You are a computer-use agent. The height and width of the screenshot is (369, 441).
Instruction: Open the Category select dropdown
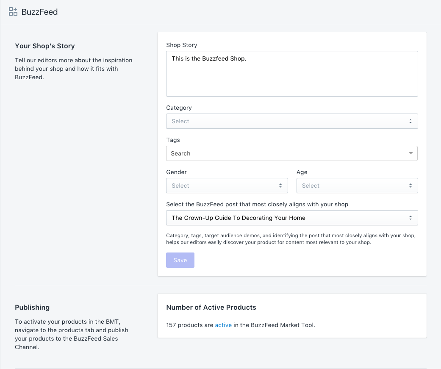292,121
